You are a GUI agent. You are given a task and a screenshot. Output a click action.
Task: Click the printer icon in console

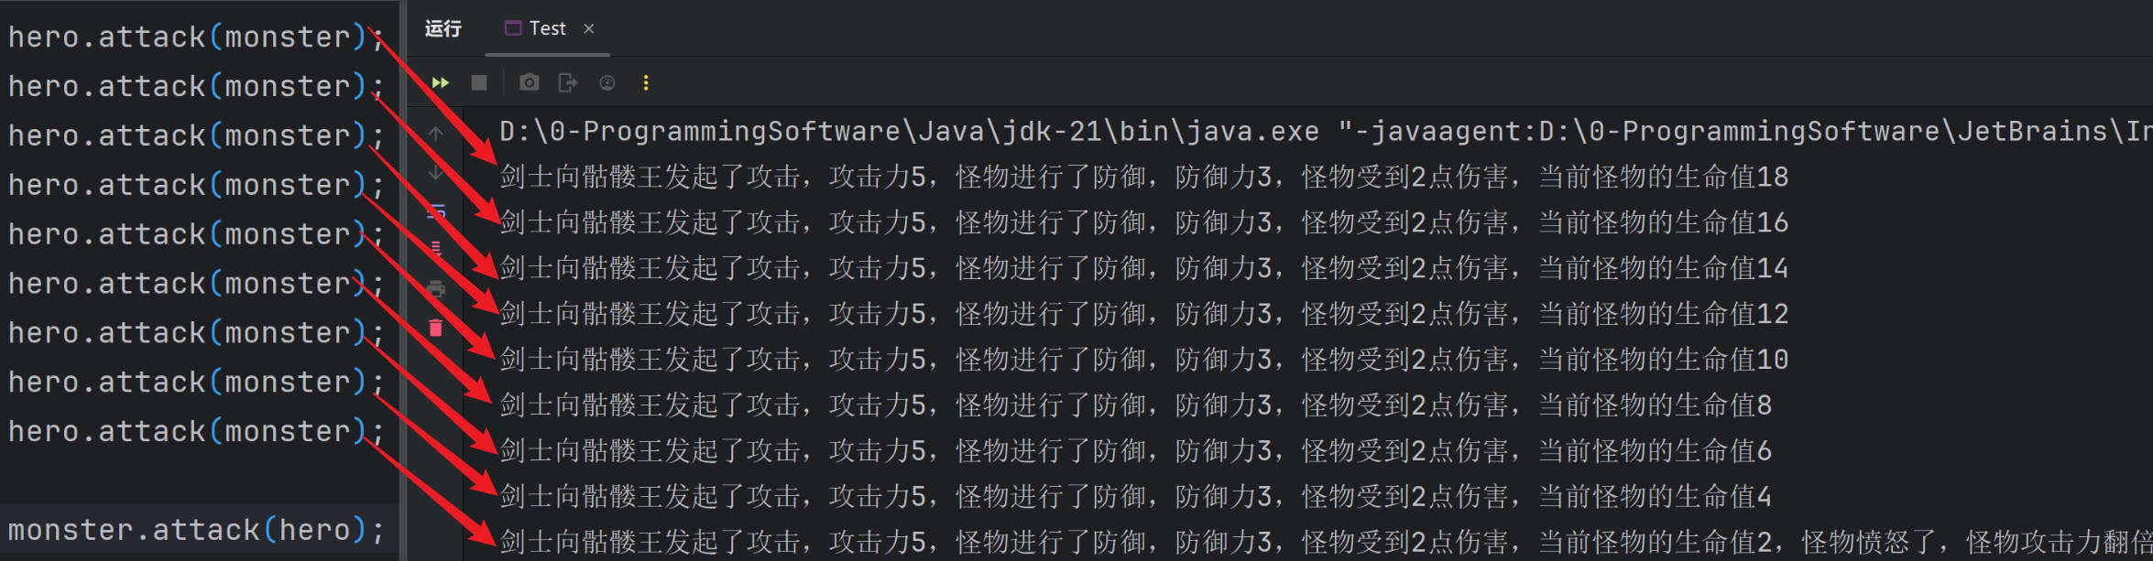[436, 289]
